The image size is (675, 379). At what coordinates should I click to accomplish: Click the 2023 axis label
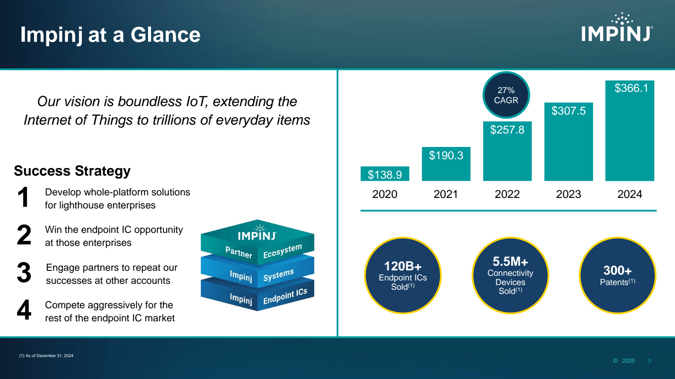[568, 194]
